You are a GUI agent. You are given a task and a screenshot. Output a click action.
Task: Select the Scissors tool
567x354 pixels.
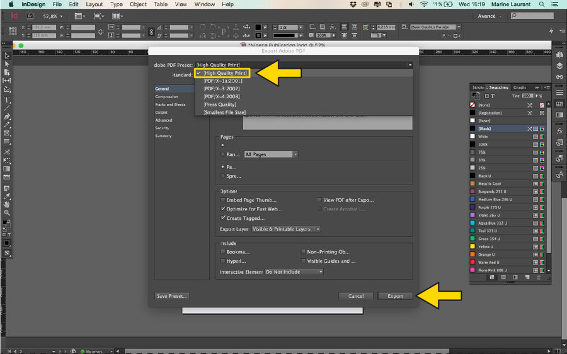pos(7,152)
